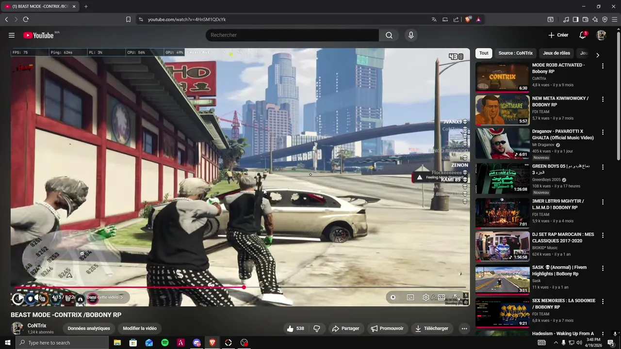
Task: Toggle the browser sidebar panel
Action: click(575, 19)
